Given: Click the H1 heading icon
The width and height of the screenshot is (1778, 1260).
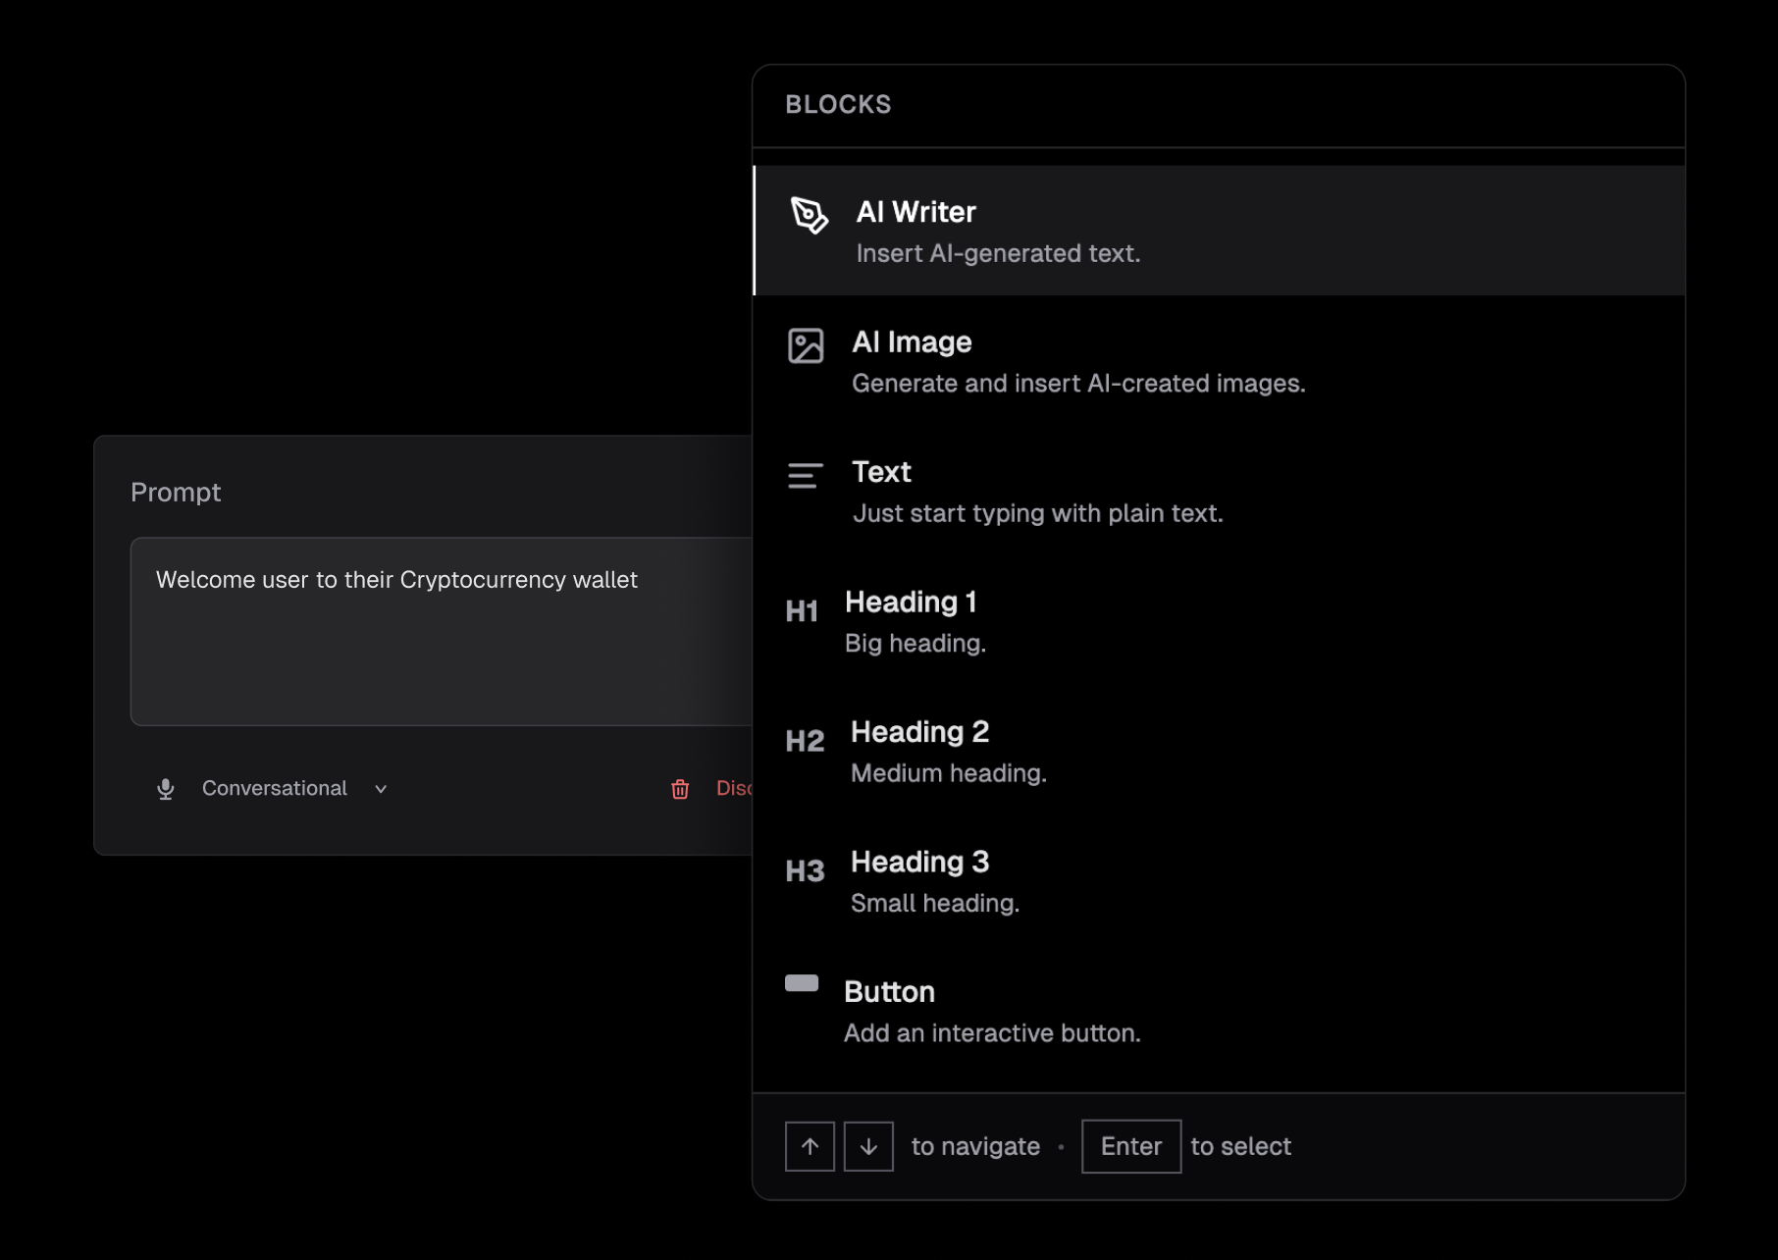Looking at the screenshot, I should click(x=802, y=611).
